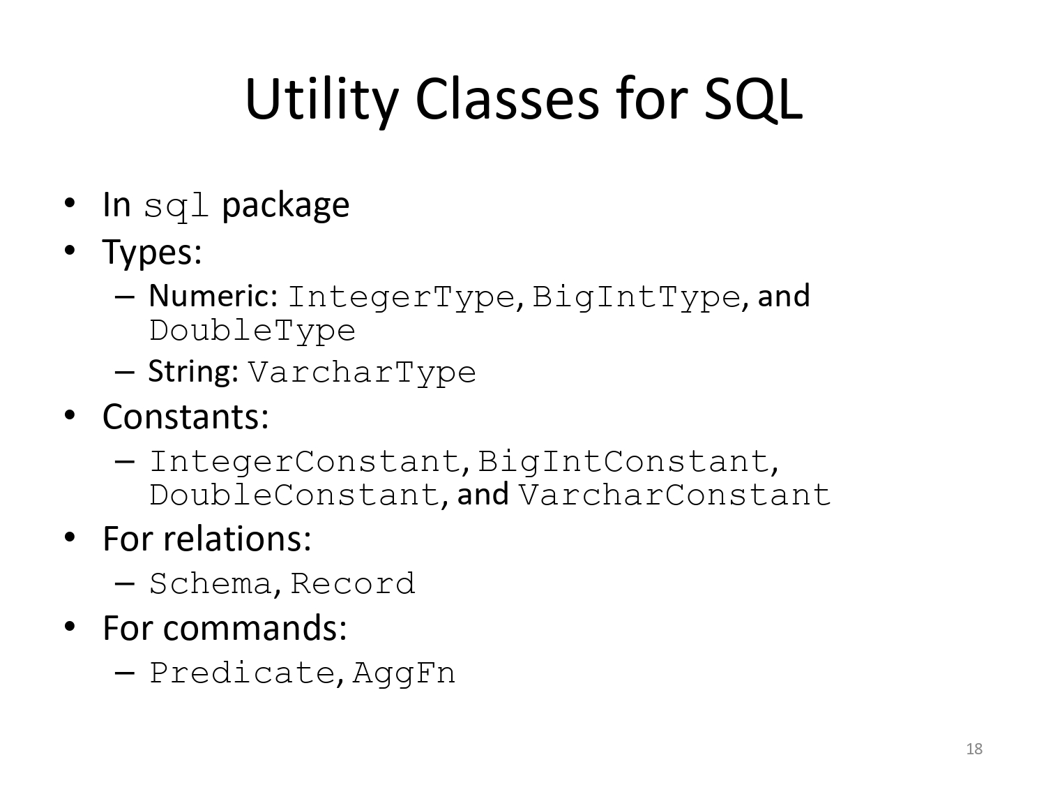Click on "BigIntConstant" text
Image resolution: width=1046 pixels, height=785 pixels.
pyautogui.click(x=624, y=461)
